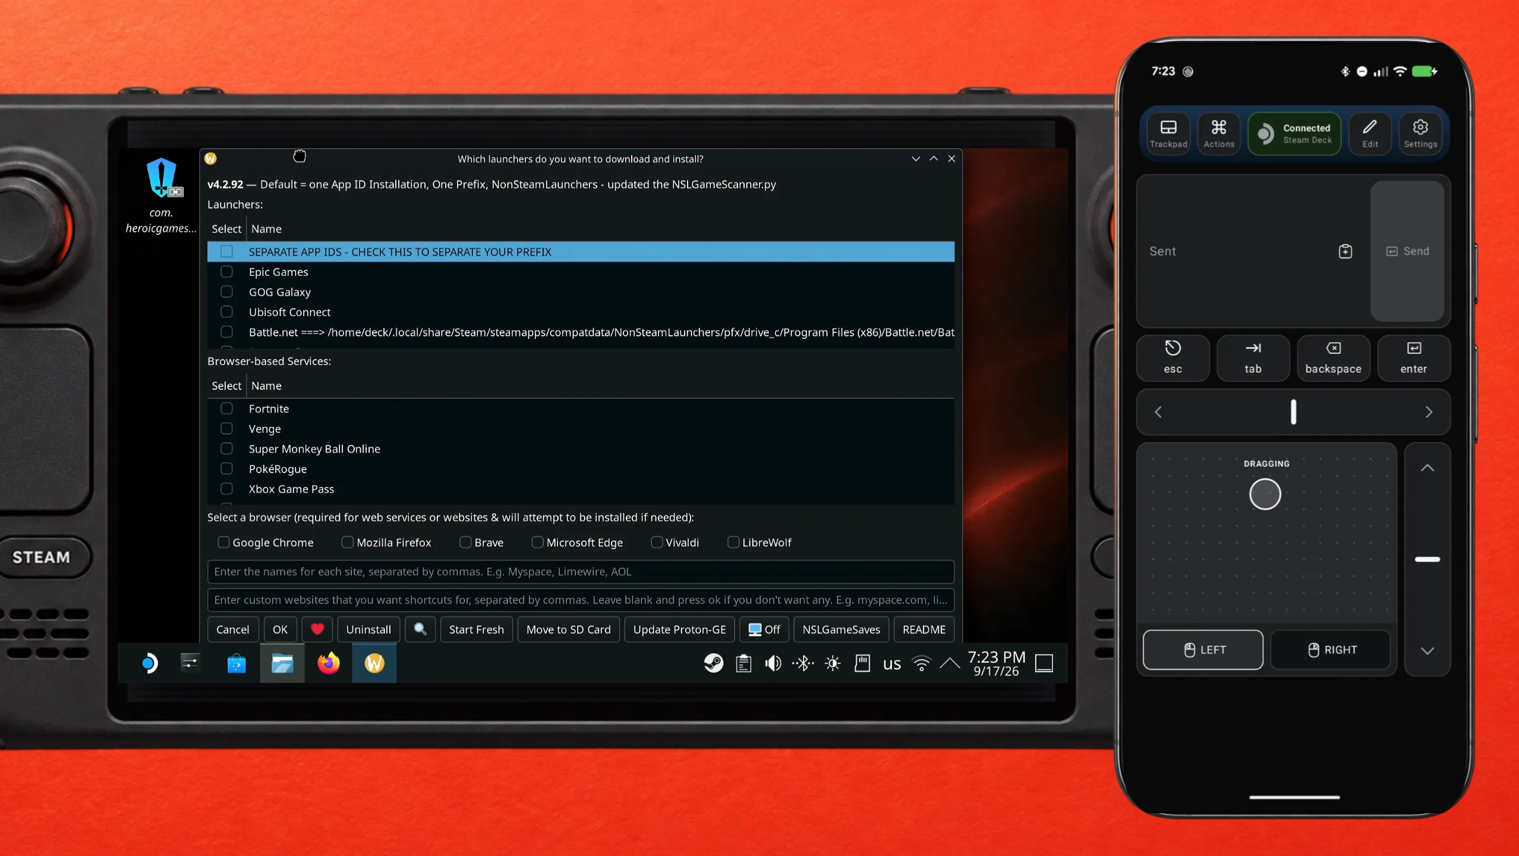This screenshot has width=1519, height=856.
Task: Tap left arrow cursor chevron on phone
Action: [1158, 412]
